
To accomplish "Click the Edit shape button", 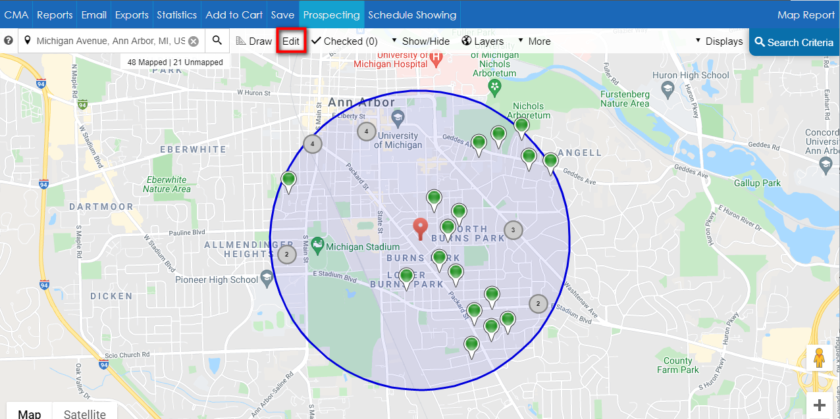I will click(x=290, y=41).
